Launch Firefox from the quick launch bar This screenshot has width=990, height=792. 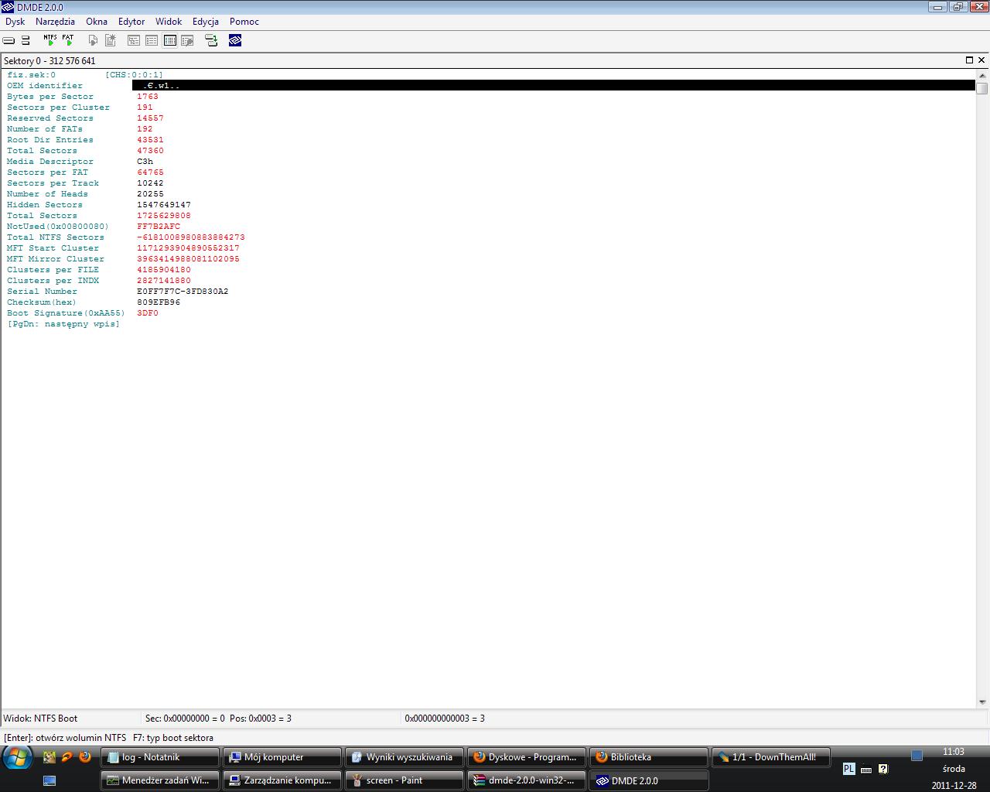(x=85, y=757)
